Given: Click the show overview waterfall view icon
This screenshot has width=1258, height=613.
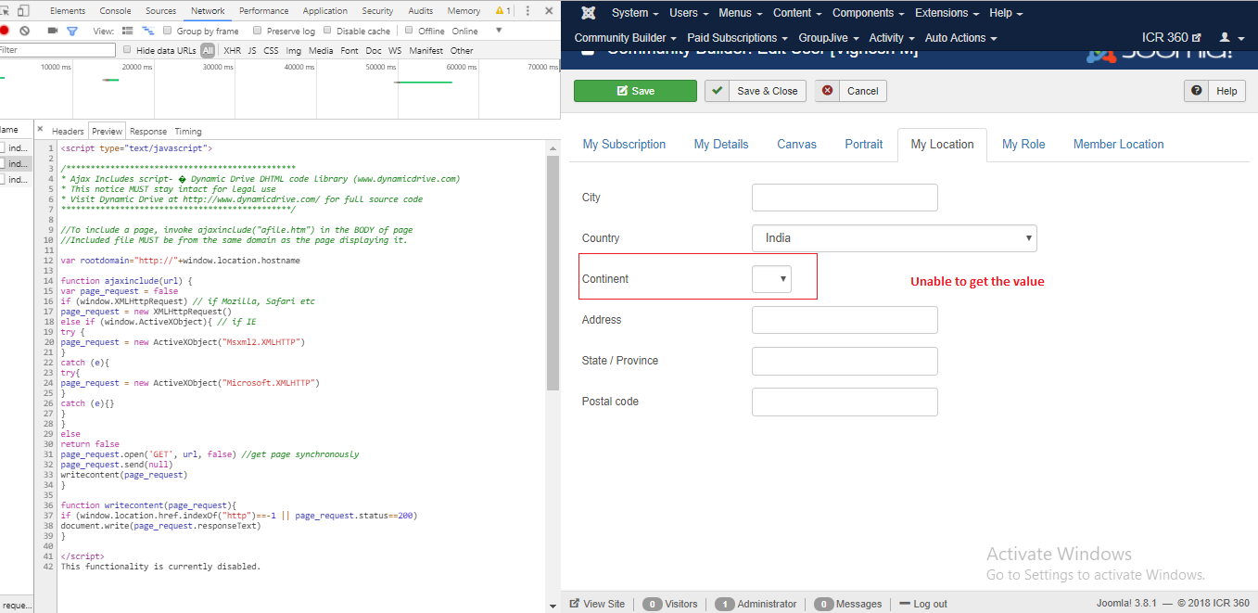Looking at the screenshot, I should pyautogui.click(x=147, y=31).
